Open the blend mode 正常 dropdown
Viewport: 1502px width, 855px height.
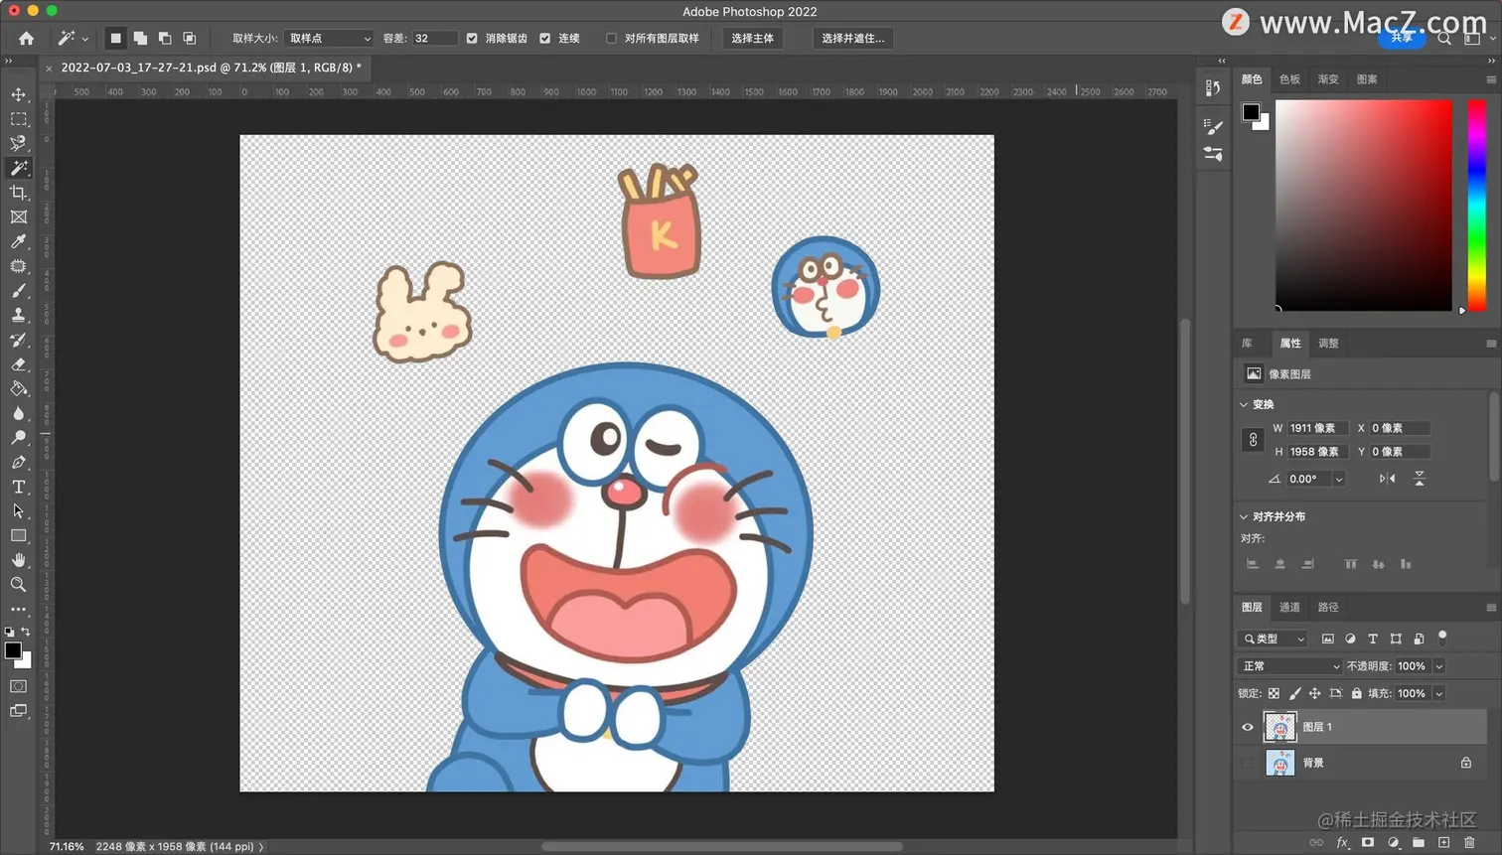[1290, 666]
